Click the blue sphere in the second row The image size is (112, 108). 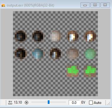[38, 54]
